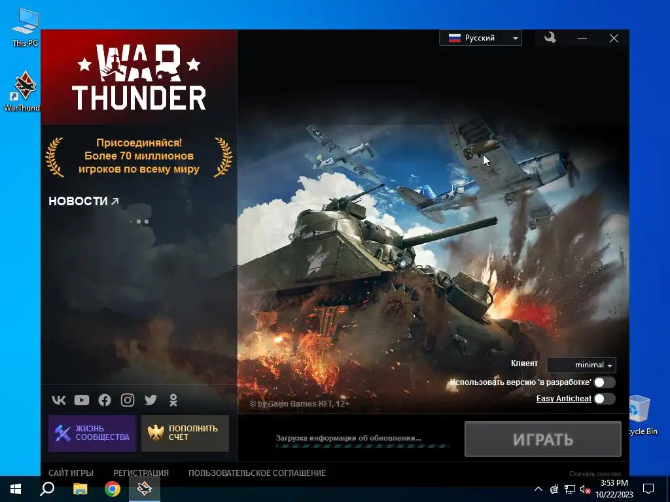Viewport: 670px width, 502px height.
Task: Open the Windows notification center
Action: point(648,489)
